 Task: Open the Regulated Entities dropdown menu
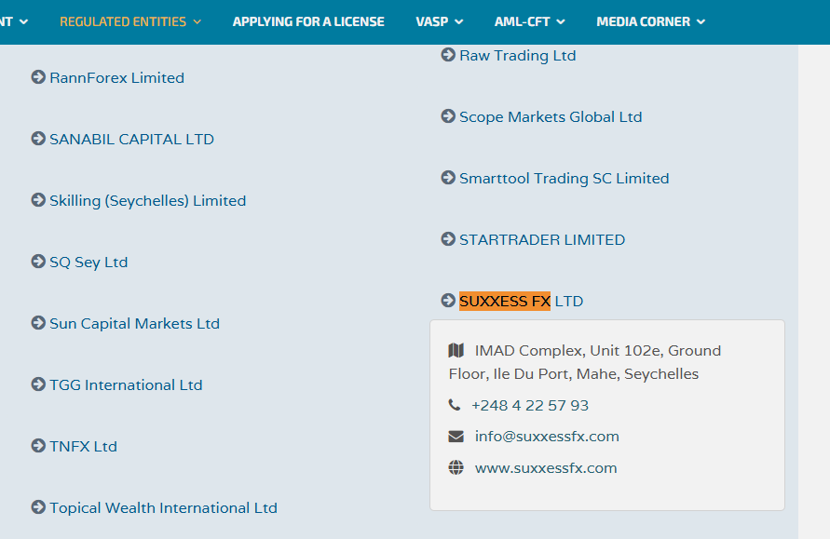point(130,21)
